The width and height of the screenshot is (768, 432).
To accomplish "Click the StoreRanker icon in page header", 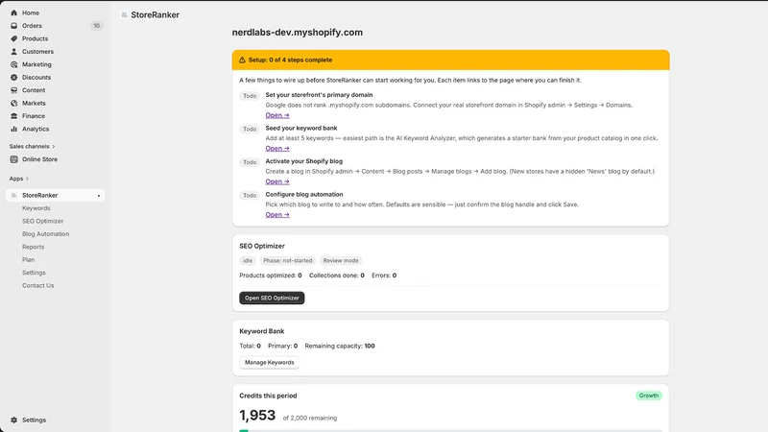I will pos(125,15).
